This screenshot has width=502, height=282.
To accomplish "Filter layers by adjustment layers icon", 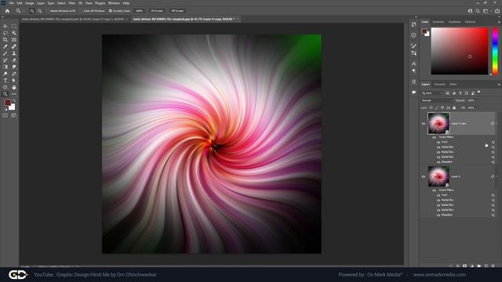I will [453, 93].
